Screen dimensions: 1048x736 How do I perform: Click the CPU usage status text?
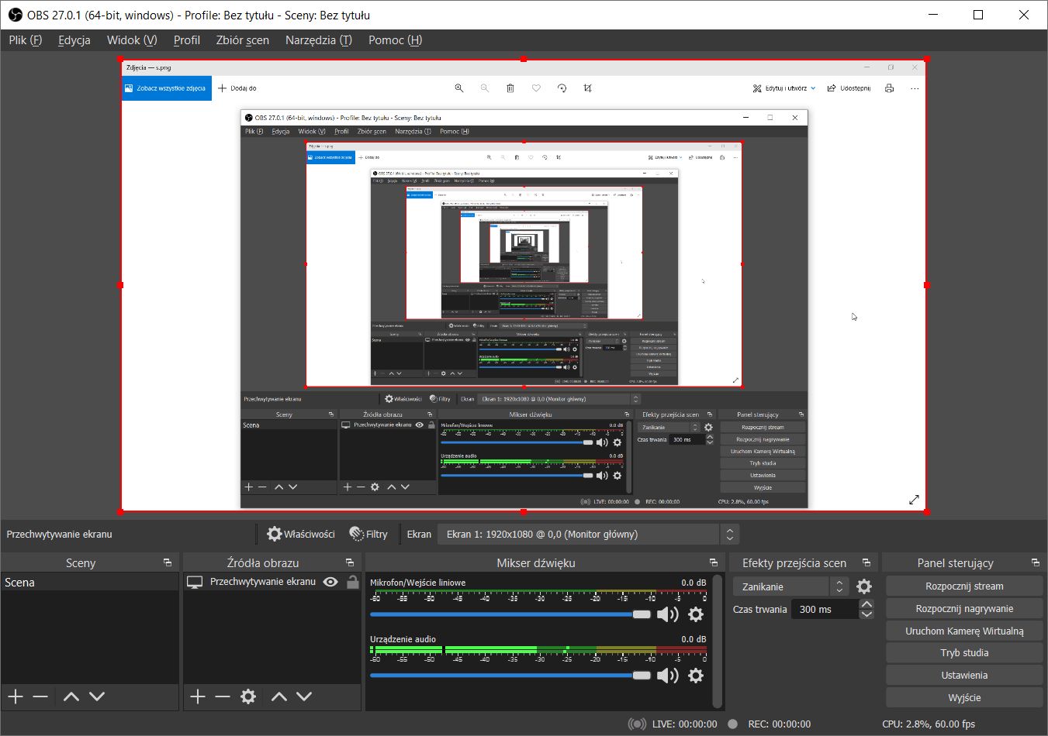click(x=929, y=724)
